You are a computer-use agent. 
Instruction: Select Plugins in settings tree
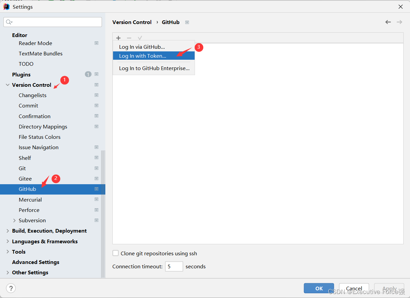[x=21, y=74]
